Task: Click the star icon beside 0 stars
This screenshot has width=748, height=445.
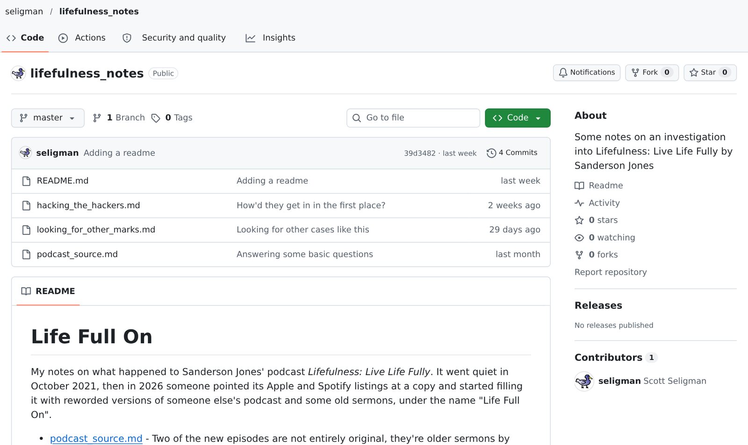Action: [x=579, y=220]
